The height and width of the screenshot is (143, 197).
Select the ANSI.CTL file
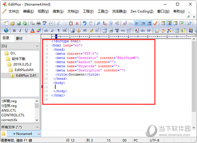tap(9, 110)
